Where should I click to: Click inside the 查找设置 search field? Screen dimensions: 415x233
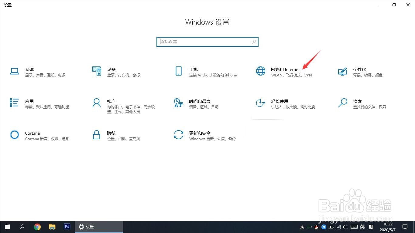[207, 42]
